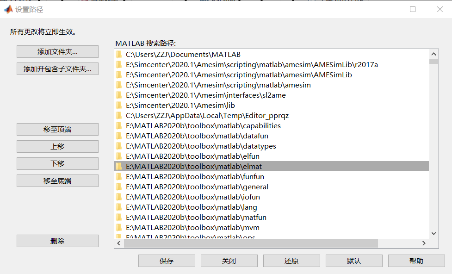452x274 pixels.
Task: Click the folder icon on the highlighted elmat row
Action: click(x=119, y=166)
